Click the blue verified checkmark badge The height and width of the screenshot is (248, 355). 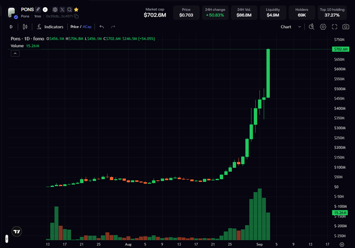pyautogui.click(x=16, y=17)
